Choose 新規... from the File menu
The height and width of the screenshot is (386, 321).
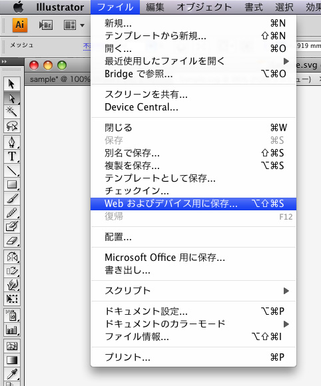[x=193, y=23]
